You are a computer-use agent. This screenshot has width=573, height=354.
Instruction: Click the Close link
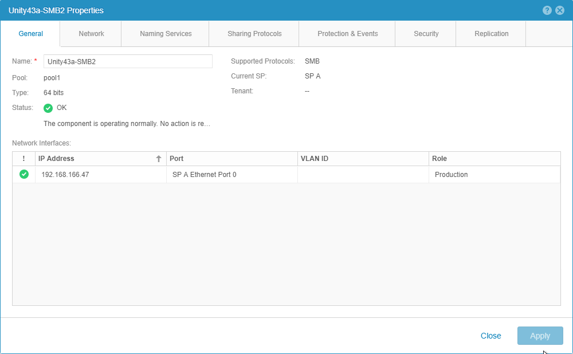coord(490,336)
